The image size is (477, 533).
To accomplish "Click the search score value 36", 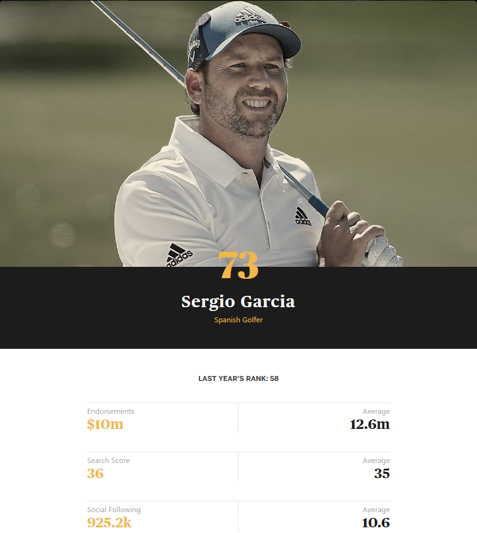I will click(x=95, y=474).
